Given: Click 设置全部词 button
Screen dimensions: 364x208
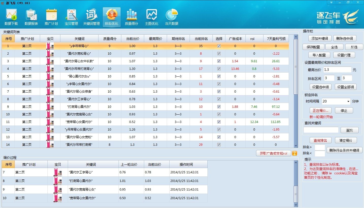Looking at the screenshot, I should click(x=345, y=87).
